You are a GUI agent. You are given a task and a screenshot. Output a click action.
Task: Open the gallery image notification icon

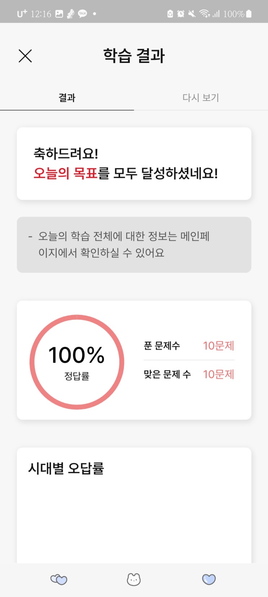click(x=59, y=14)
